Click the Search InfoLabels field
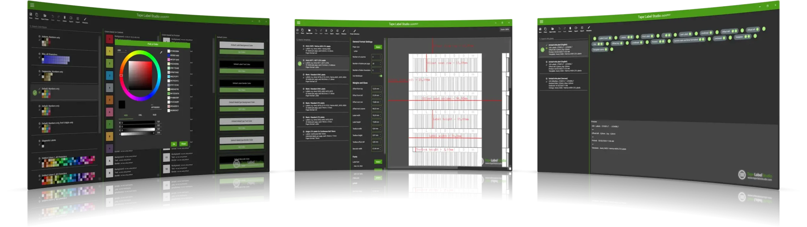807x227 pixels. (x=563, y=38)
